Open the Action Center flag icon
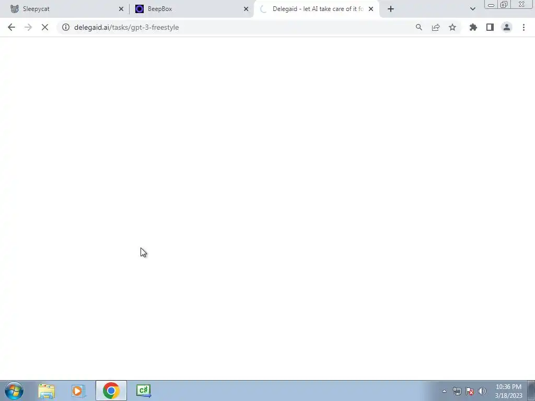The image size is (535, 401). pyautogui.click(x=470, y=391)
